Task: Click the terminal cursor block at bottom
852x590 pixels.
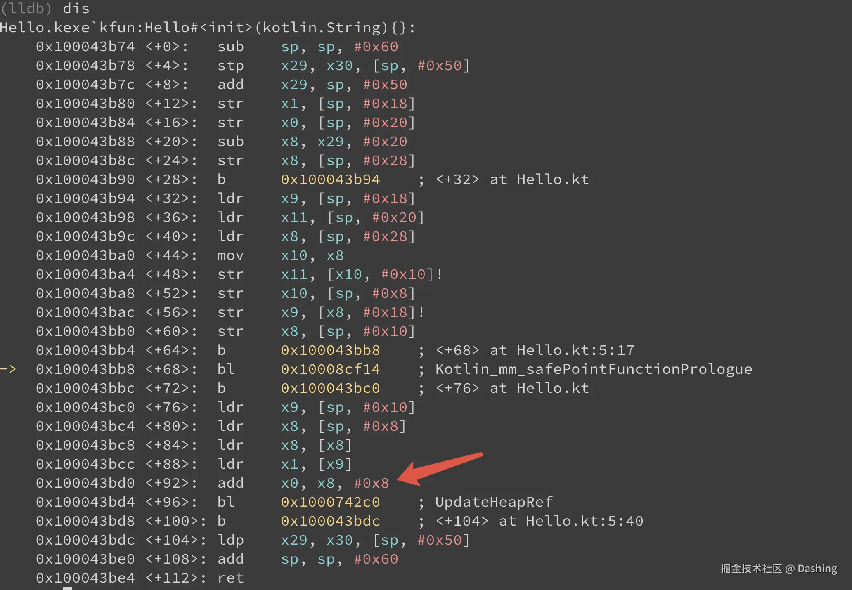Action: 67,588
